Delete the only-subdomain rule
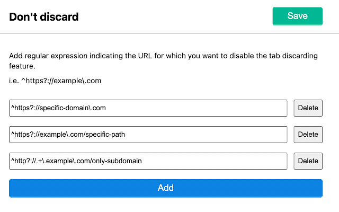The width and height of the screenshot is (339, 212). point(308,161)
